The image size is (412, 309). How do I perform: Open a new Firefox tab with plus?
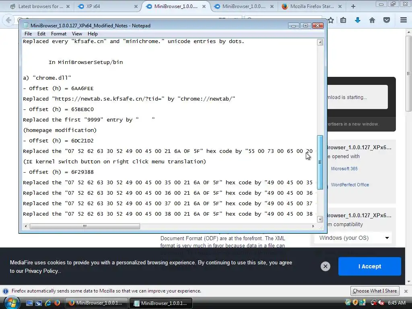tap(353, 6)
